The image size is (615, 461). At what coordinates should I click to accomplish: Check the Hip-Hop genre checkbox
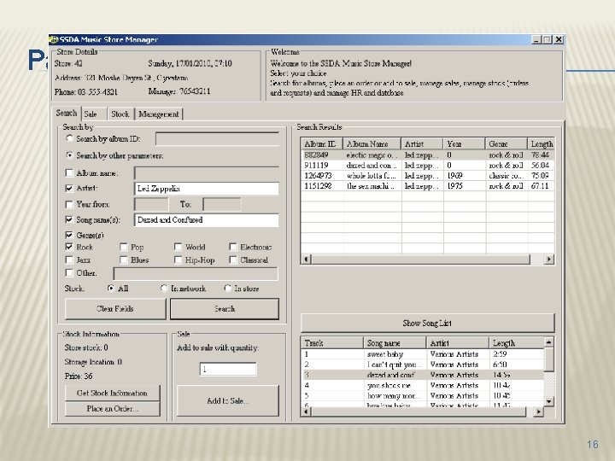(178, 260)
